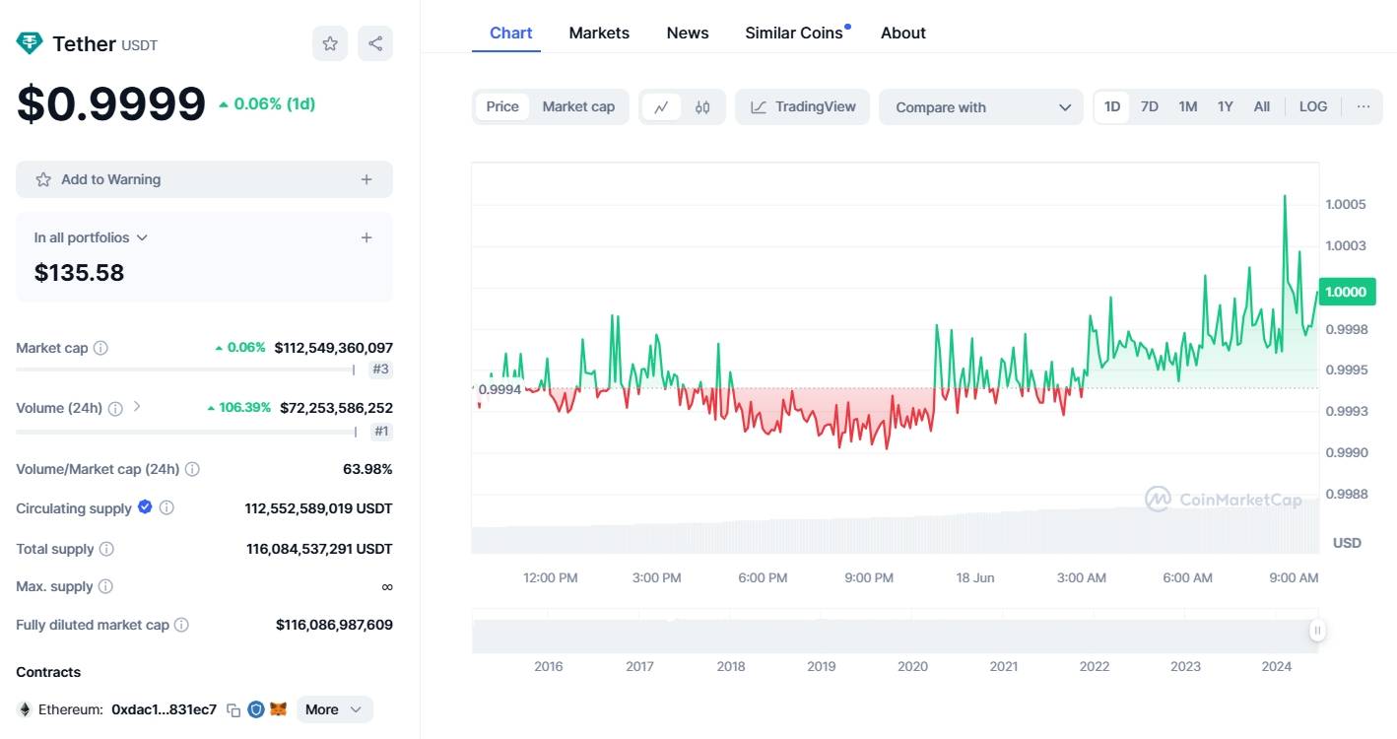
Task: Click the info icon by Fully diluted market cap
Action: tap(181, 625)
